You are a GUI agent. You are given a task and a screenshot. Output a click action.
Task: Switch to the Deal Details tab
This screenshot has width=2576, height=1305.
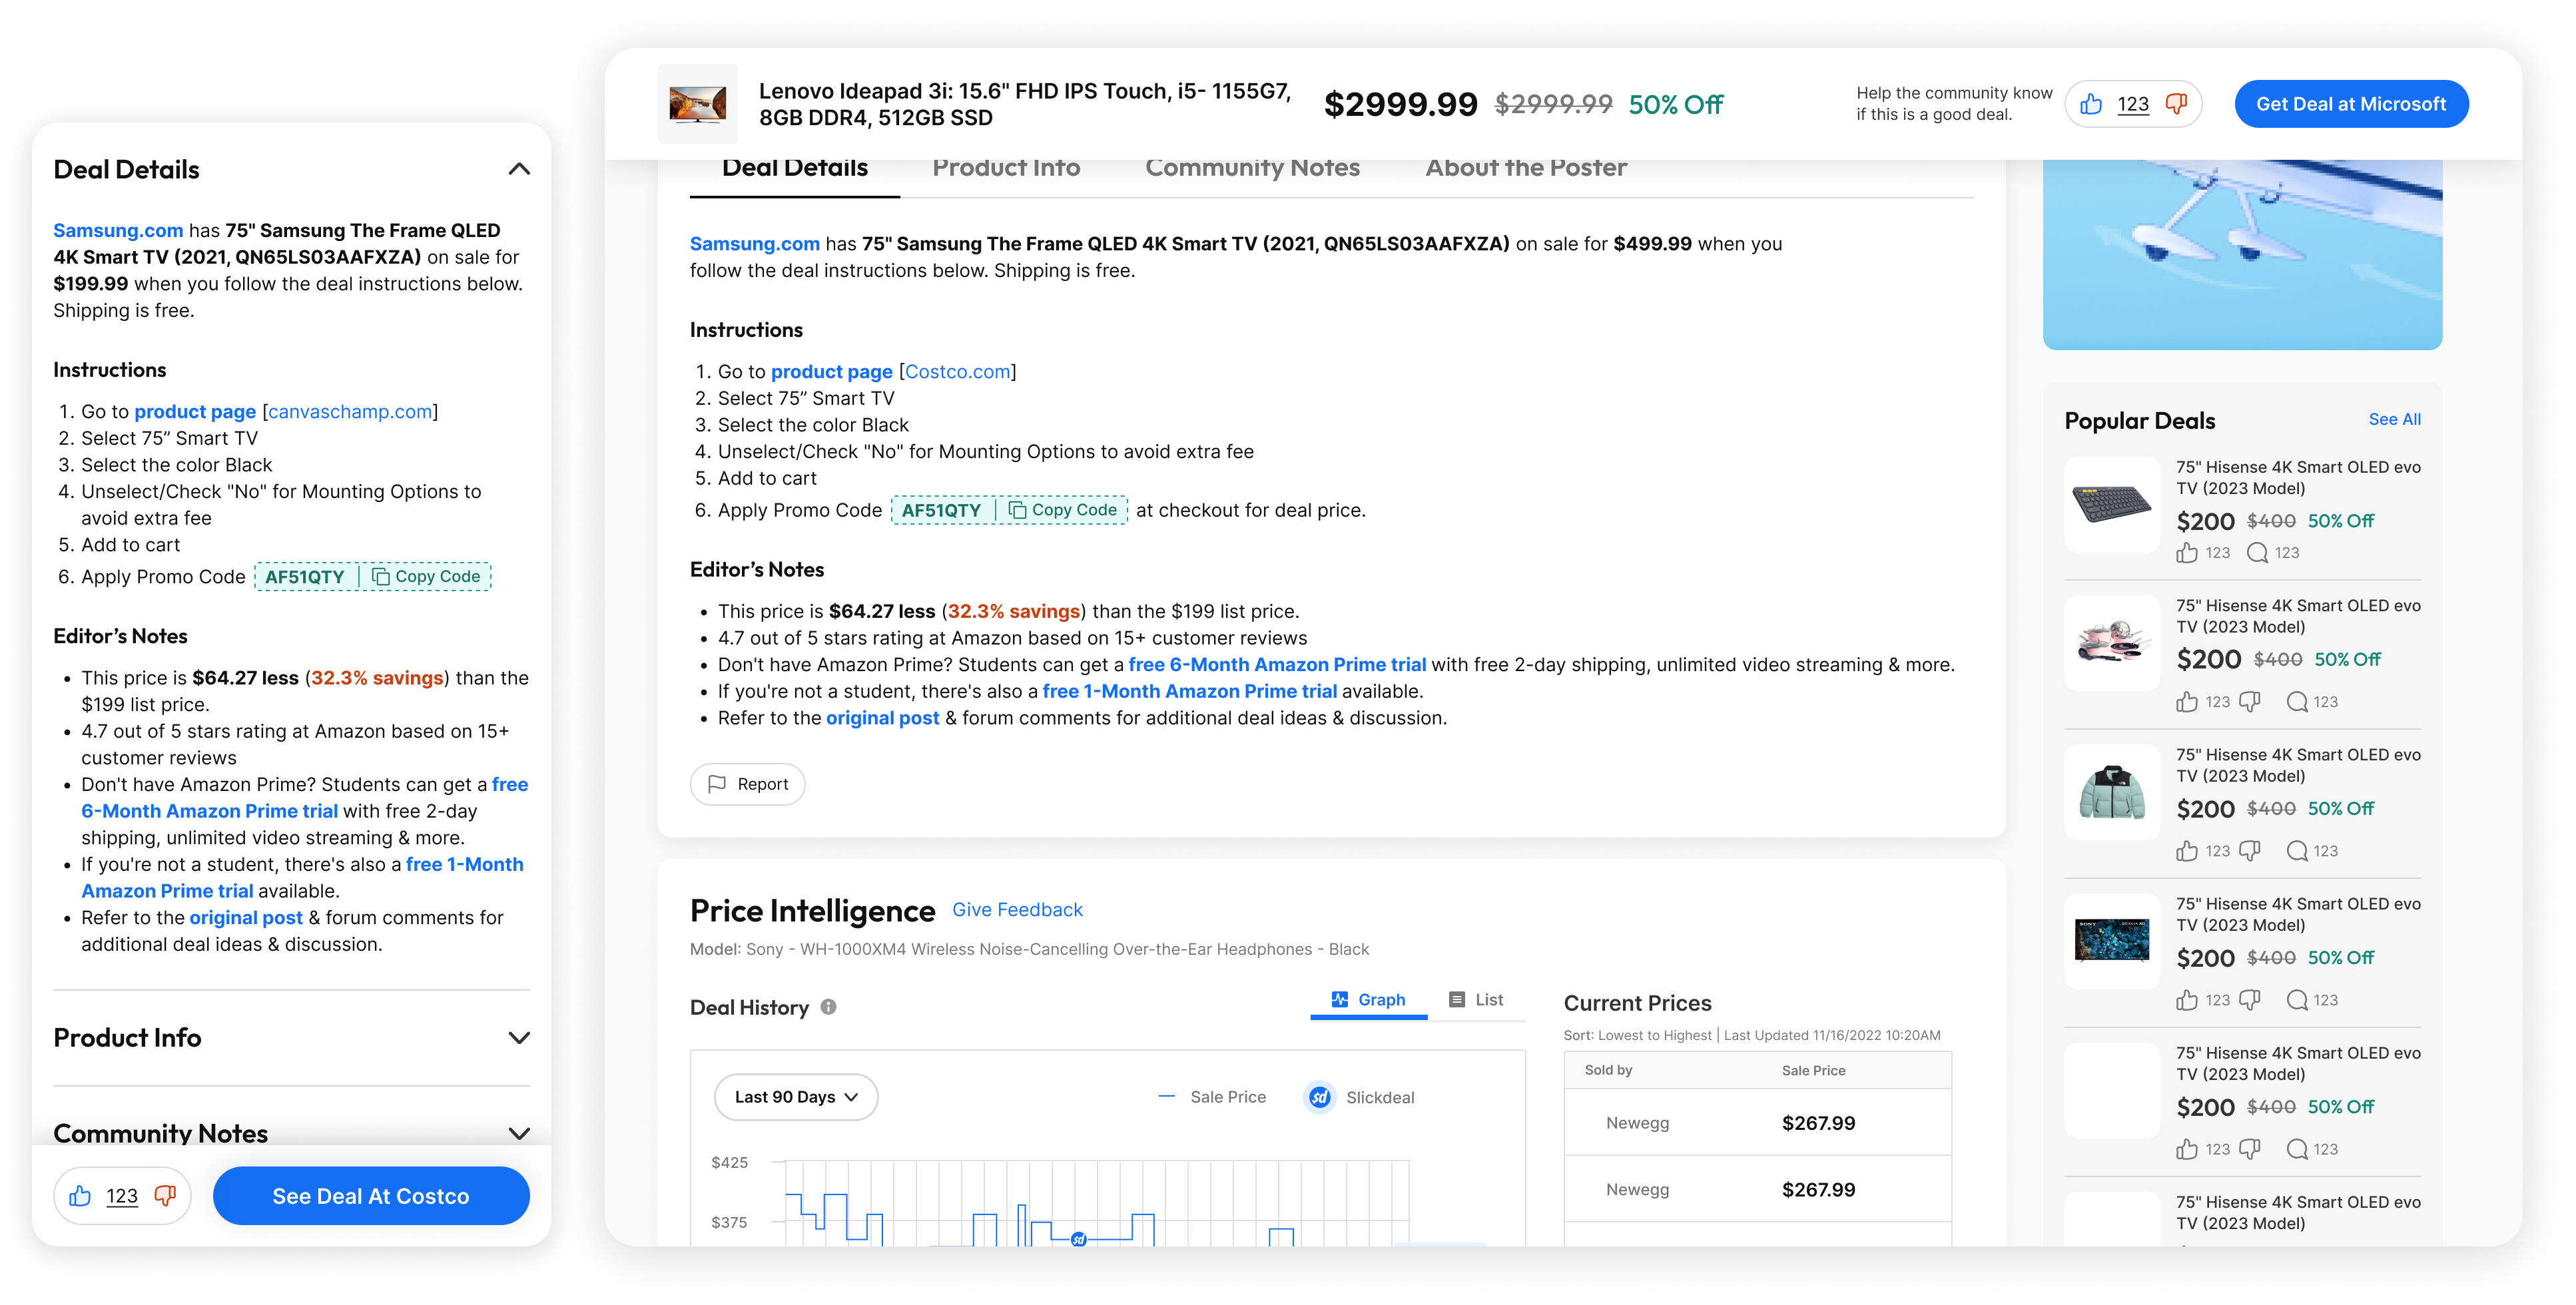coord(795,168)
